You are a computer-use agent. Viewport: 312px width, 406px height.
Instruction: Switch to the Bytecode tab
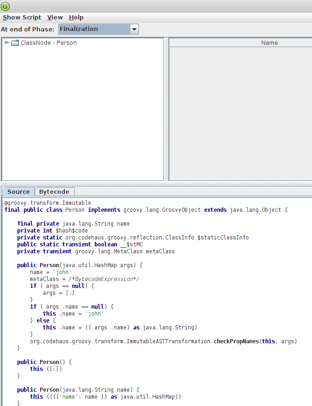coord(54,192)
